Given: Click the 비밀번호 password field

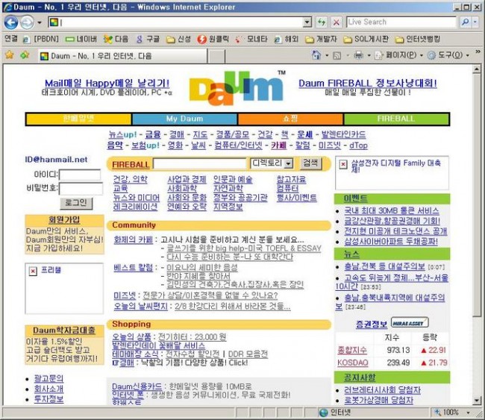Looking at the screenshot, I should pyautogui.click(x=81, y=189).
